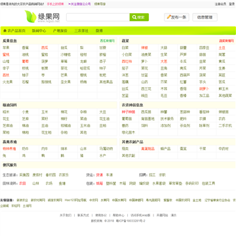This screenshot has height=236, width=236.
Task: Select 香蕉 in the fruit list
Action: (x=26, y=48)
